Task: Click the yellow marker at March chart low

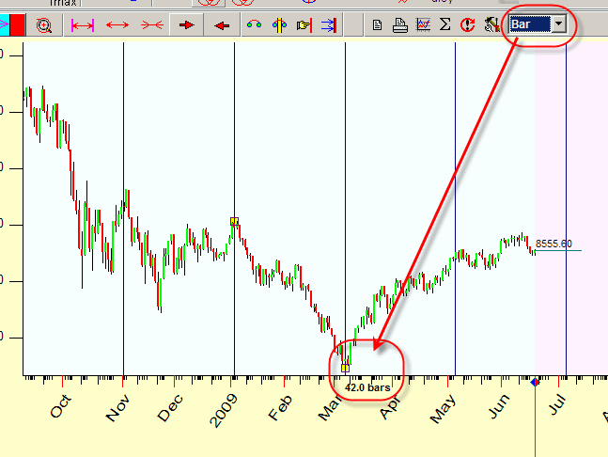Action: pyautogui.click(x=345, y=368)
